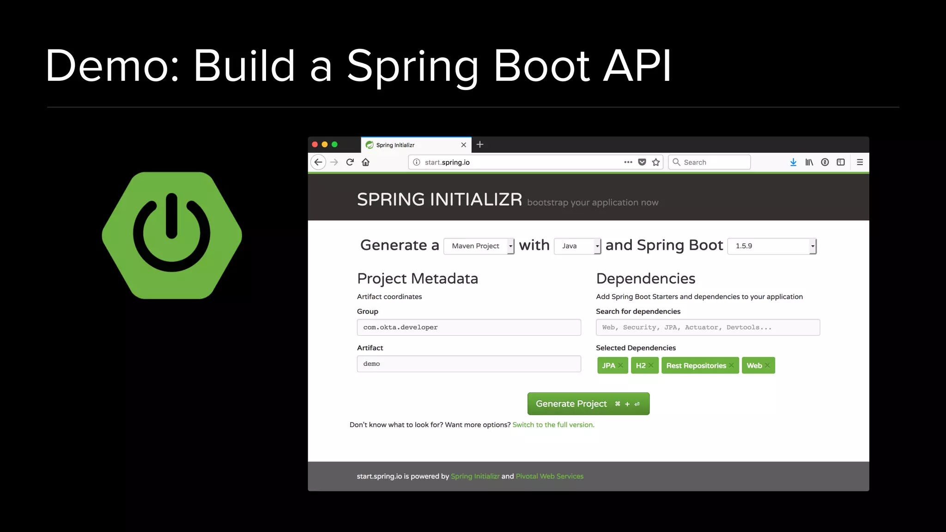
Task: Toggle the sidebar panel icon
Action: (x=841, y=162)
